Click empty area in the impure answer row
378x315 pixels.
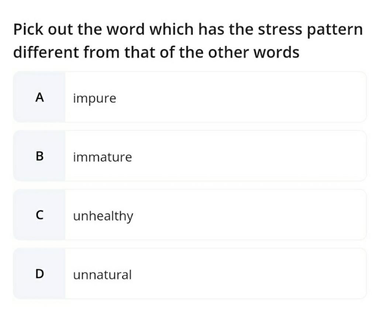pyautogui.click(x=241, y=97)
